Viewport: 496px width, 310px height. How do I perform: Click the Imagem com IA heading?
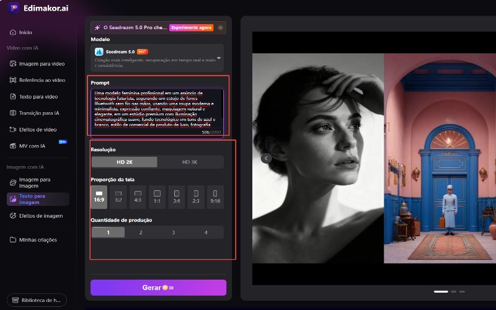(25, 167)
